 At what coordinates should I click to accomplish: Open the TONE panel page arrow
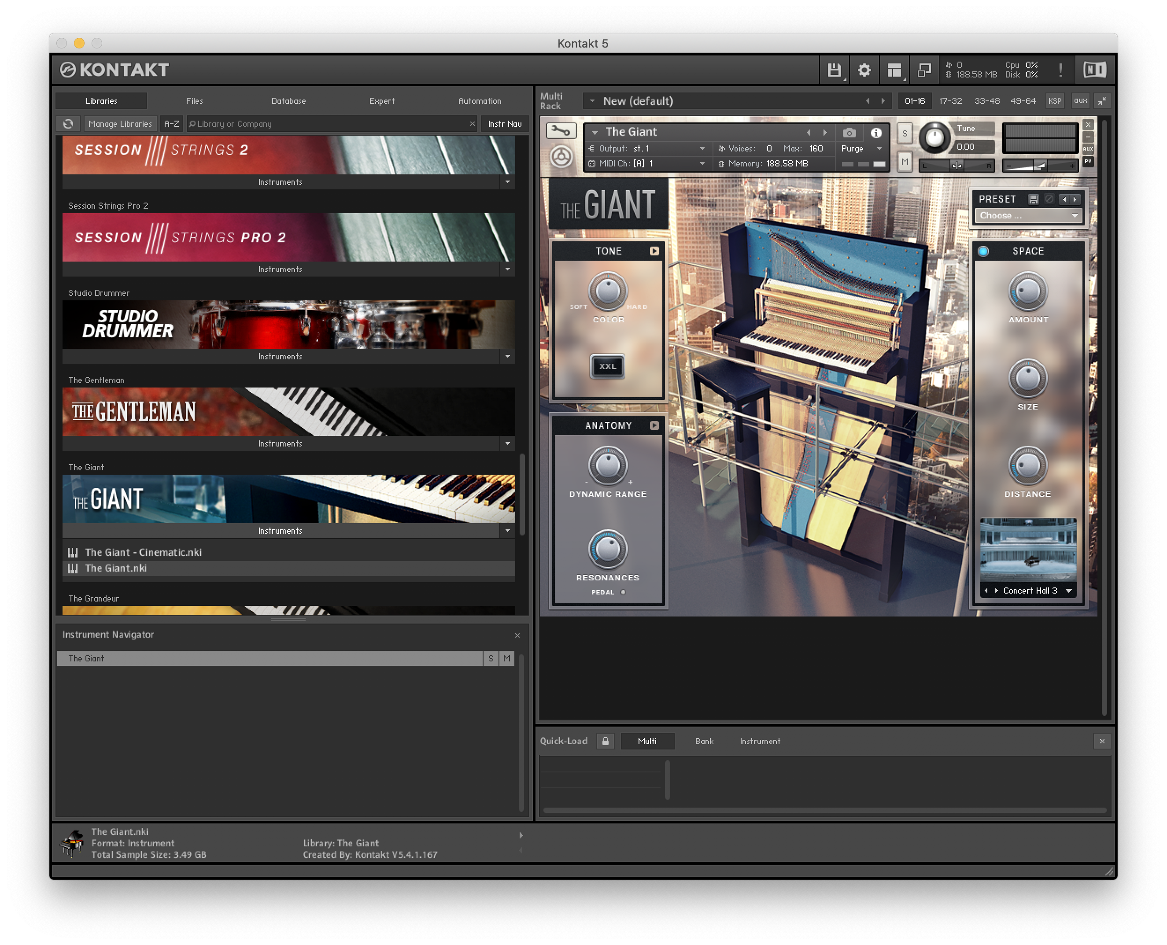(654, 251)
